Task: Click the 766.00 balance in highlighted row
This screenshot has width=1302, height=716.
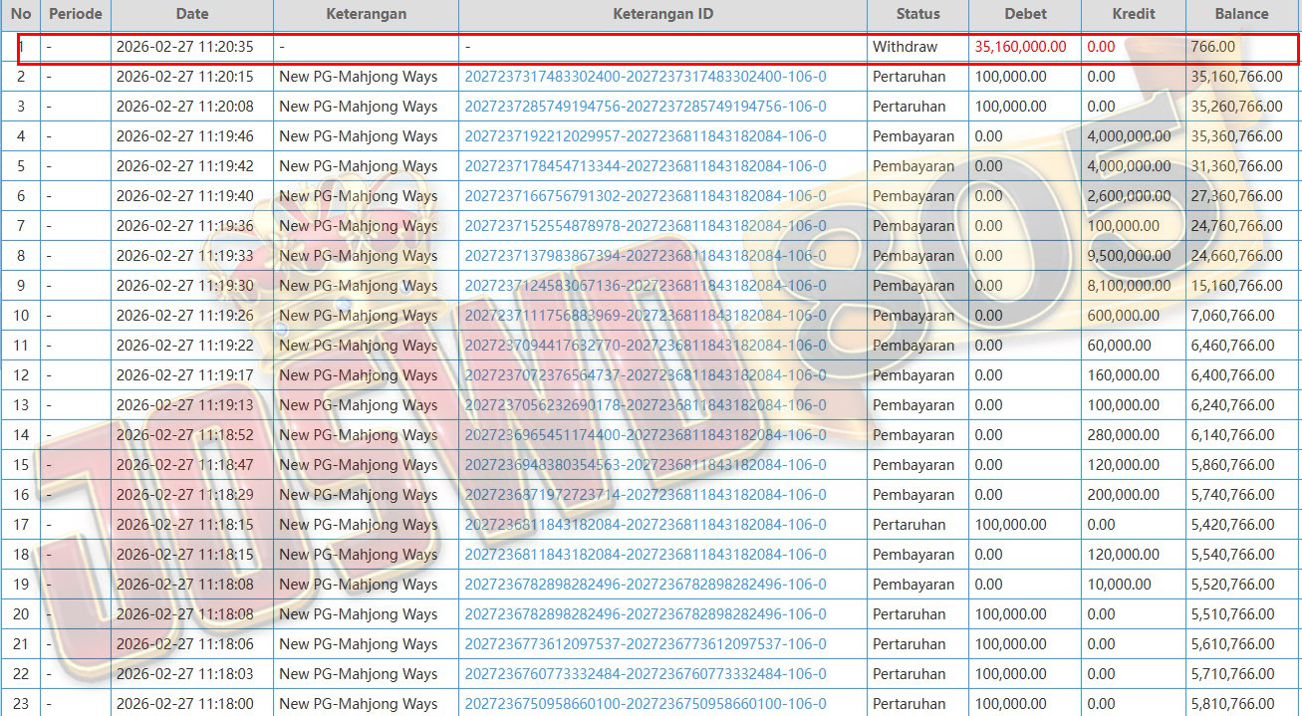Action: (x=1212, y=47)
